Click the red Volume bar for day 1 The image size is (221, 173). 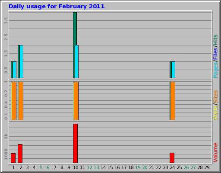[13, 158]
